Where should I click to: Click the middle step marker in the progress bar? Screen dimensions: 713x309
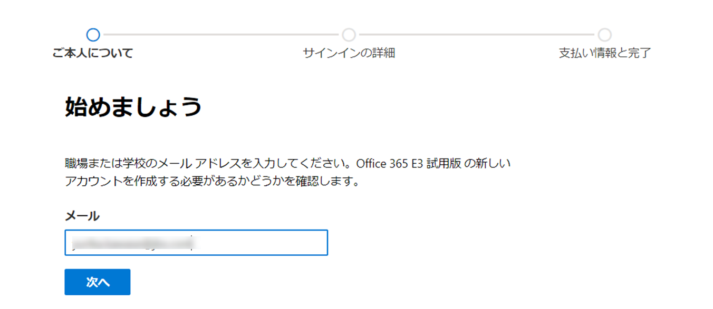(x=349, y=34)
